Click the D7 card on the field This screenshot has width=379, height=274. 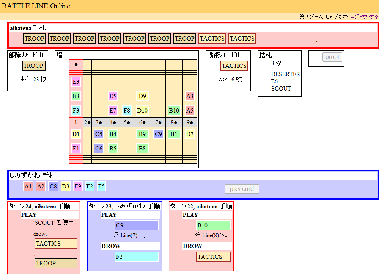[x=190, y=134]
